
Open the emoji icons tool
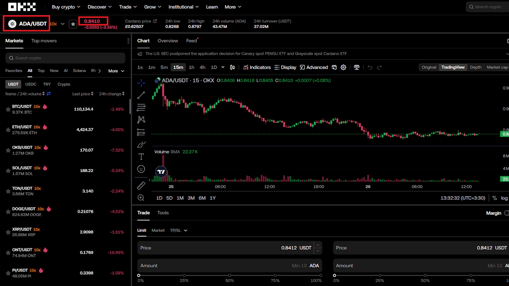point(141,169)
